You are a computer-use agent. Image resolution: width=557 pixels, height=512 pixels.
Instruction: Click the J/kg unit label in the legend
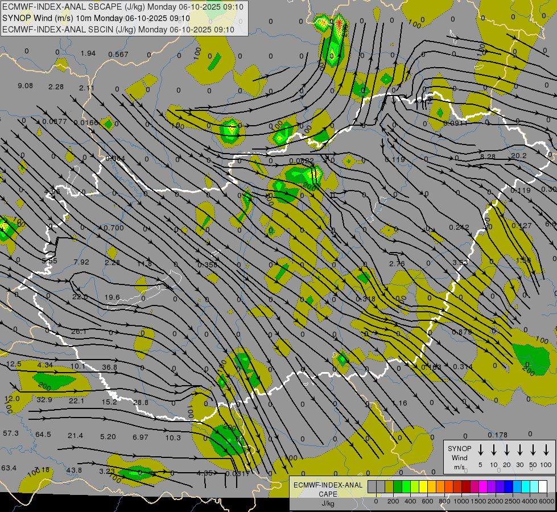click(328, 503)
